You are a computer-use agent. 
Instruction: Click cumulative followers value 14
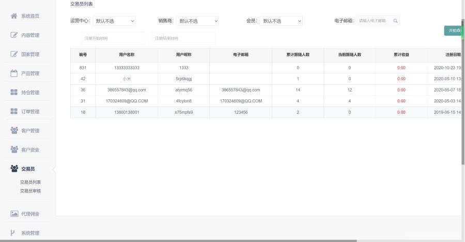tap(298, 90)
